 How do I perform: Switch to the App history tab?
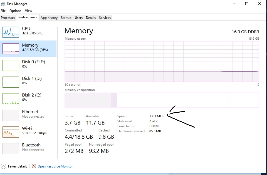[x=49, y=18]
